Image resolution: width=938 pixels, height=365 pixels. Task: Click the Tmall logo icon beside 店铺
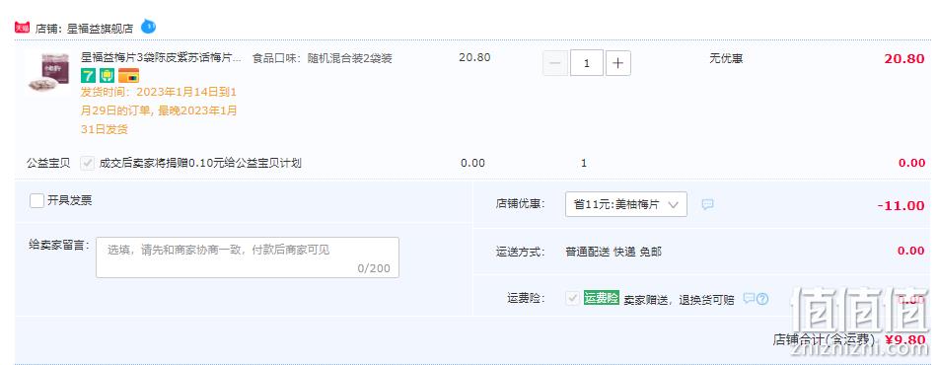(x=22, y=28)
